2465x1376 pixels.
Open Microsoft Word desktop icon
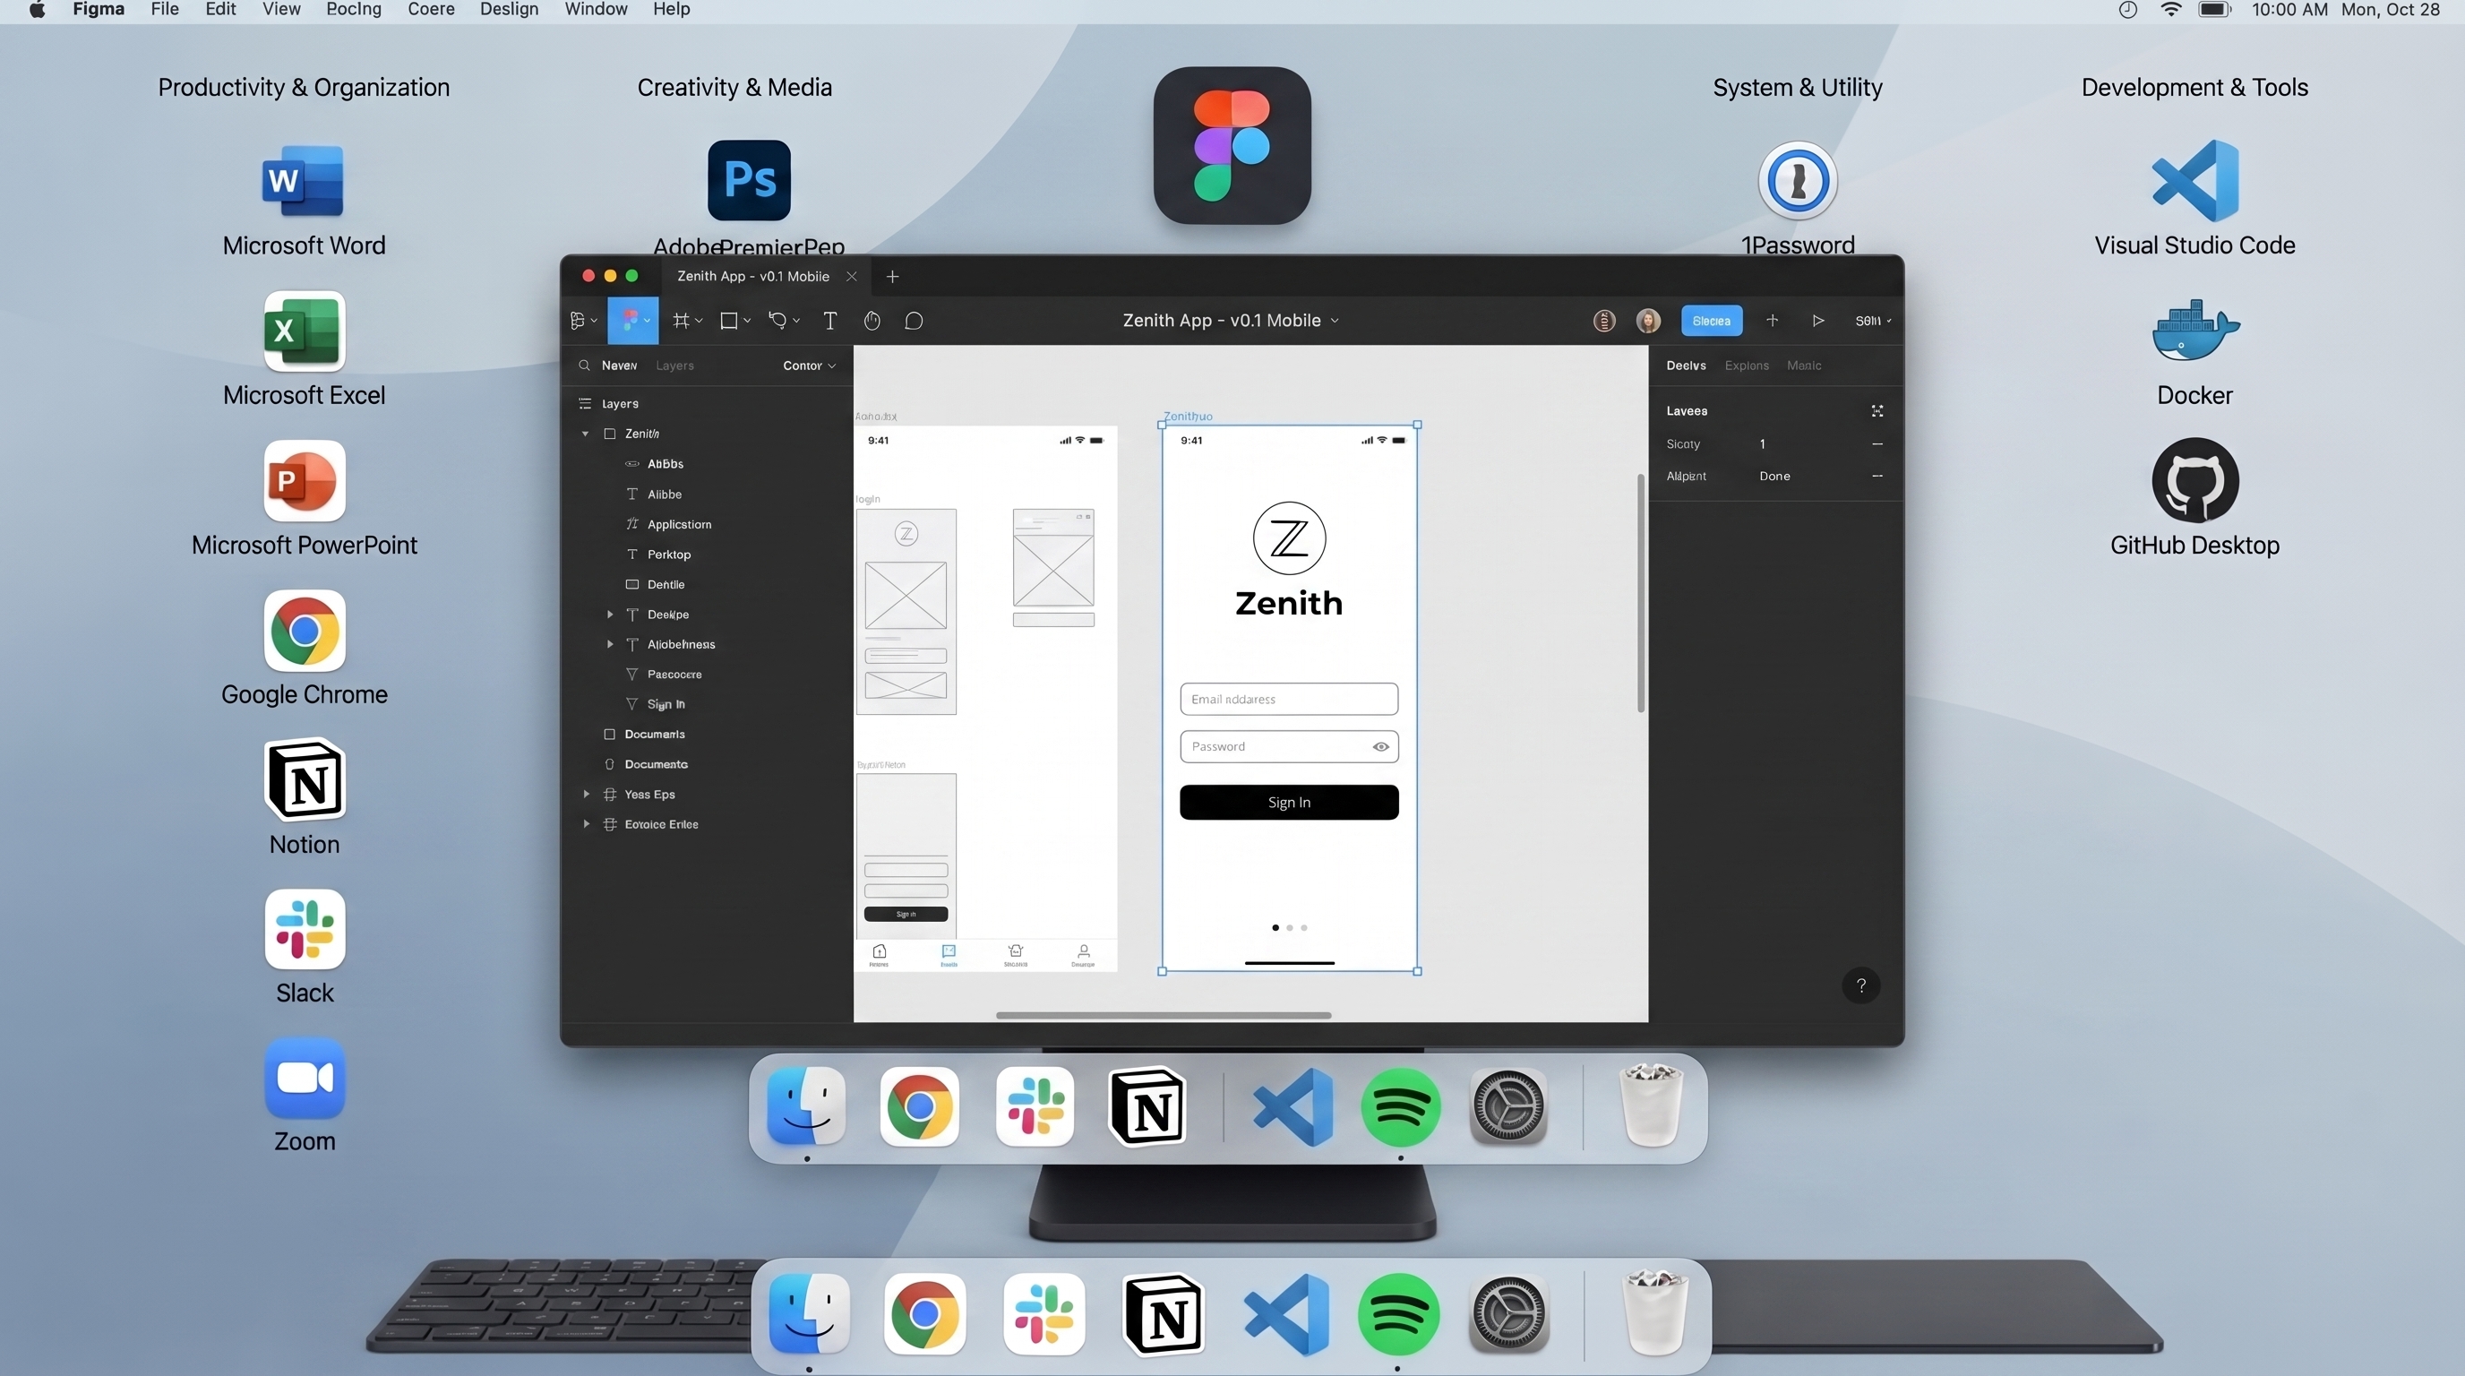click(x=304, y=180)
